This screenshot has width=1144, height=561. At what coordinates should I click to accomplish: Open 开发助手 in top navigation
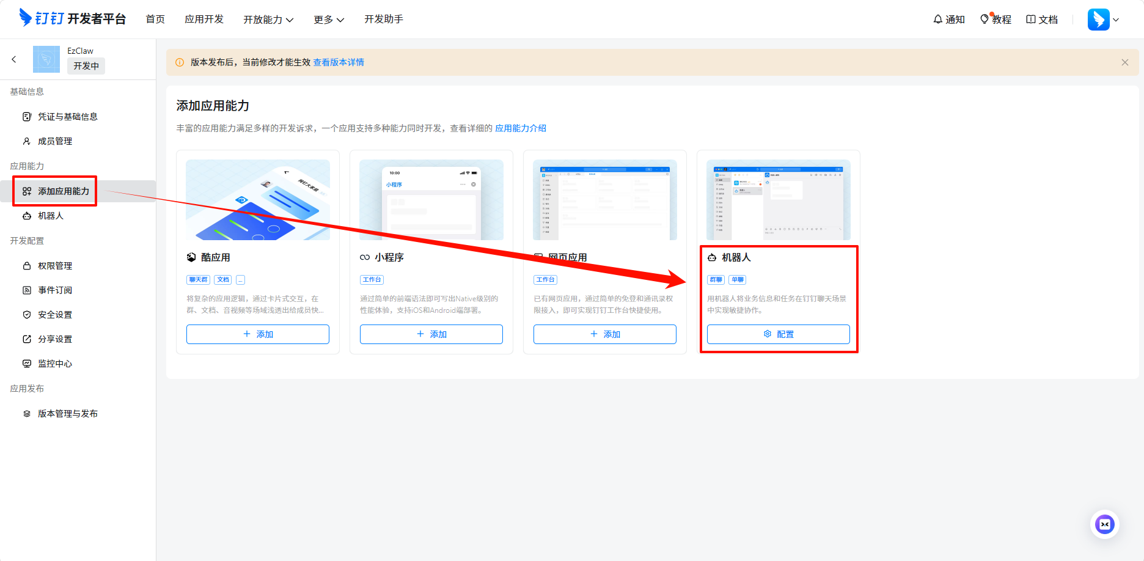click(x=384, y=20)
